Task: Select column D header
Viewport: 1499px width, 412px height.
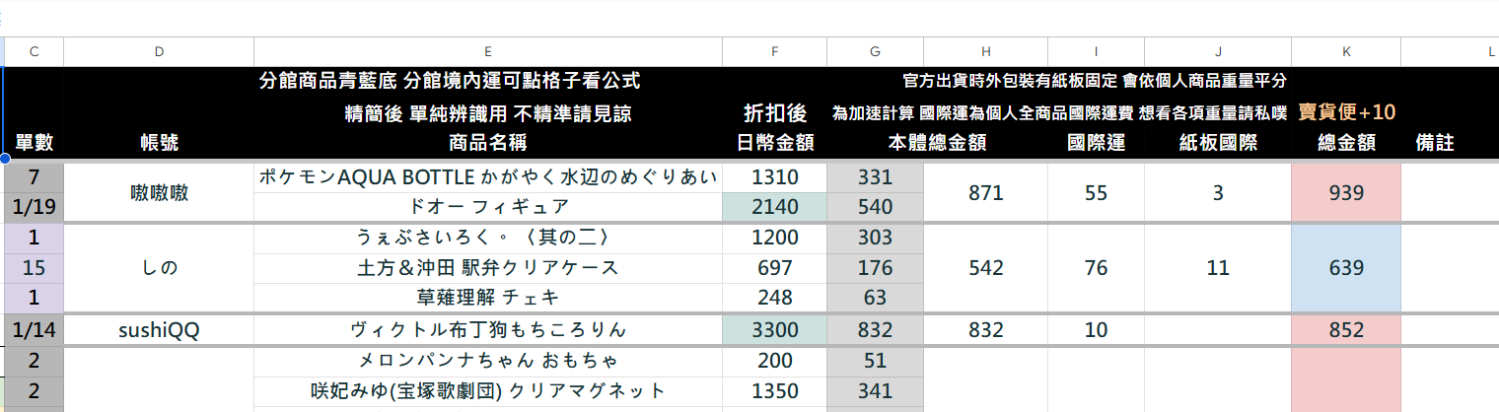Action: tap(160, 51)
